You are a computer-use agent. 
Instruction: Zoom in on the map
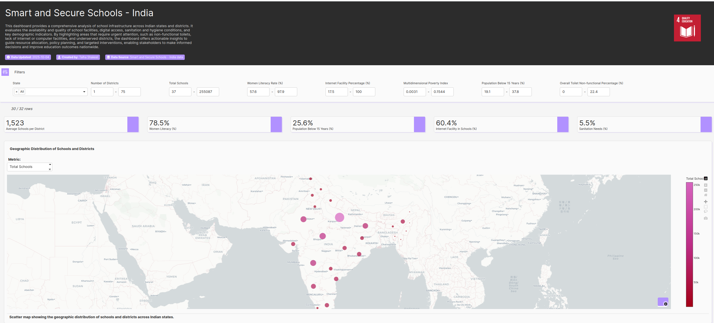click(x=706, y=185)
